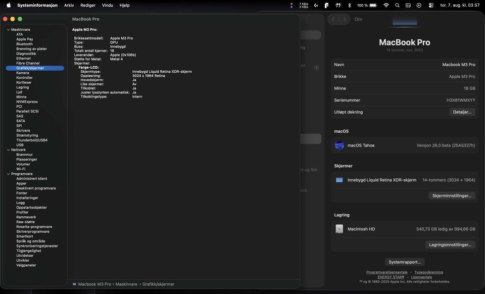Image resolution: width=485 pixels, height=294 pixels.
Task: Click the Navn value Macbook M3 Pro
Action: coord(458,65)
